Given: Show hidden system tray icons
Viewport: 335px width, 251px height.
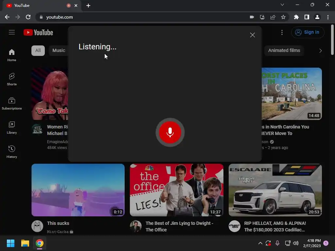Looking at the screenshot, I should pos(260,243).
